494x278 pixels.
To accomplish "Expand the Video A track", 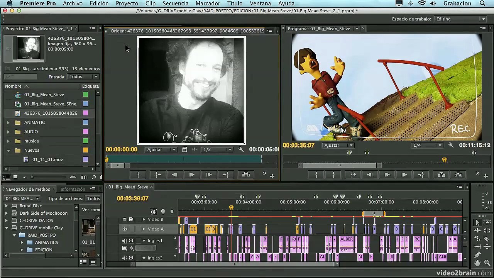I will pos(144,229).
